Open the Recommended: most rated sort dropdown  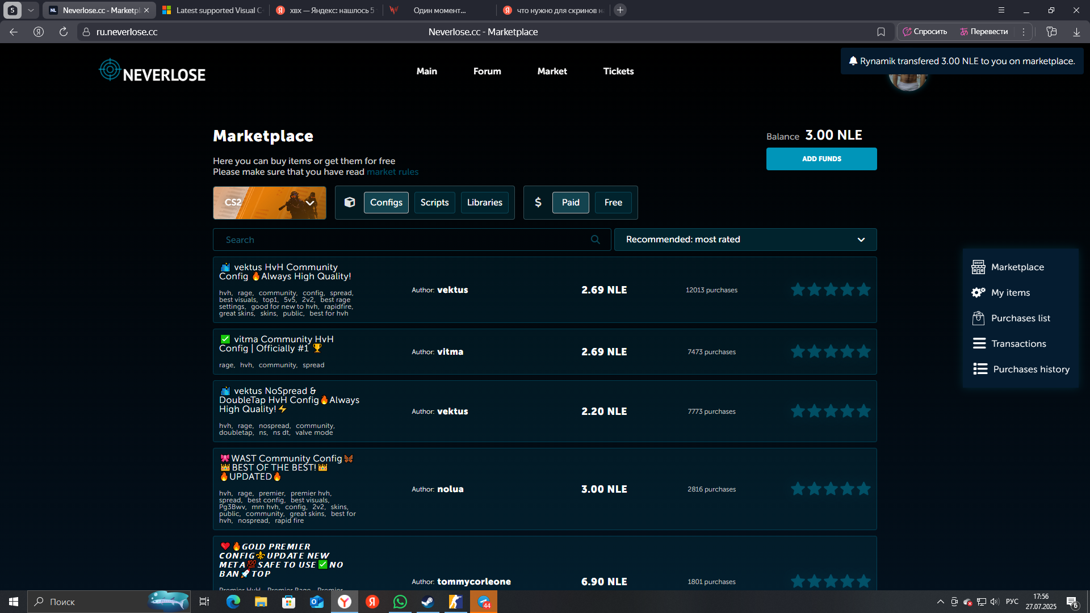point(745,240)
